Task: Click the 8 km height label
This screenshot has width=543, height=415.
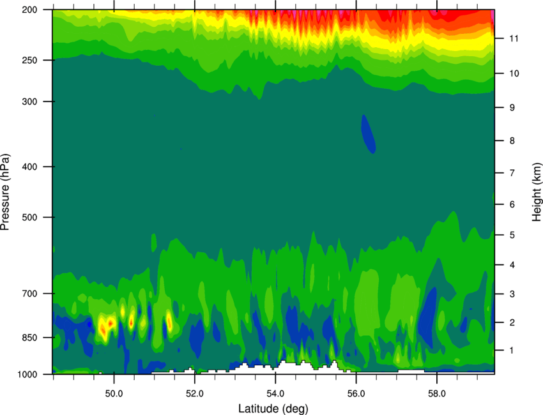Action: pyautogui.click(x=512, y=140)
